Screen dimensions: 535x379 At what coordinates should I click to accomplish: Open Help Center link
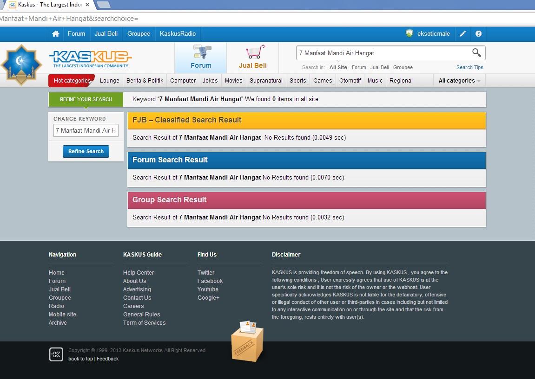coord(139,273)
